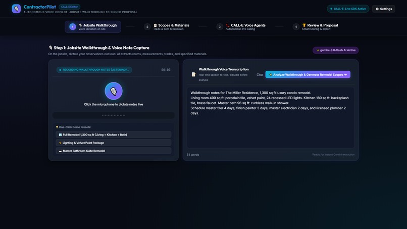
Task: Click the large microphone dictation button
Action: (114, 91)
